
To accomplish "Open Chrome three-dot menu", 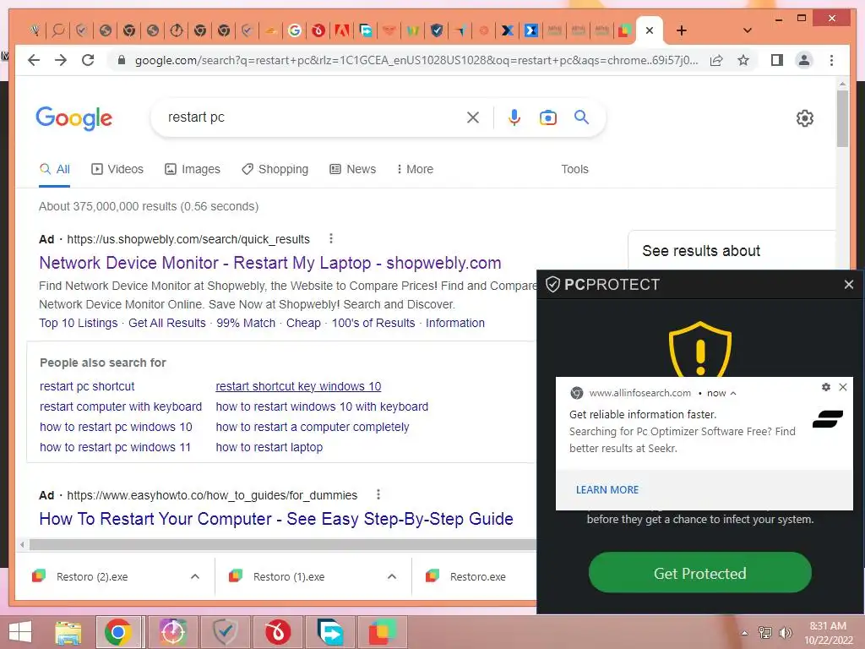I will click(831, 60).
